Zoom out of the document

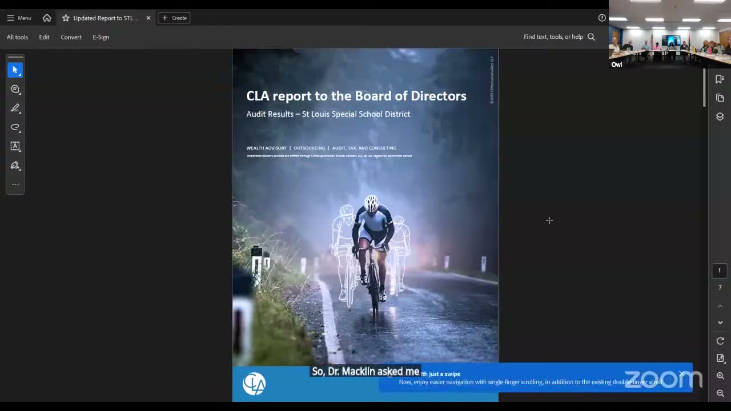(x=720, y=393)
